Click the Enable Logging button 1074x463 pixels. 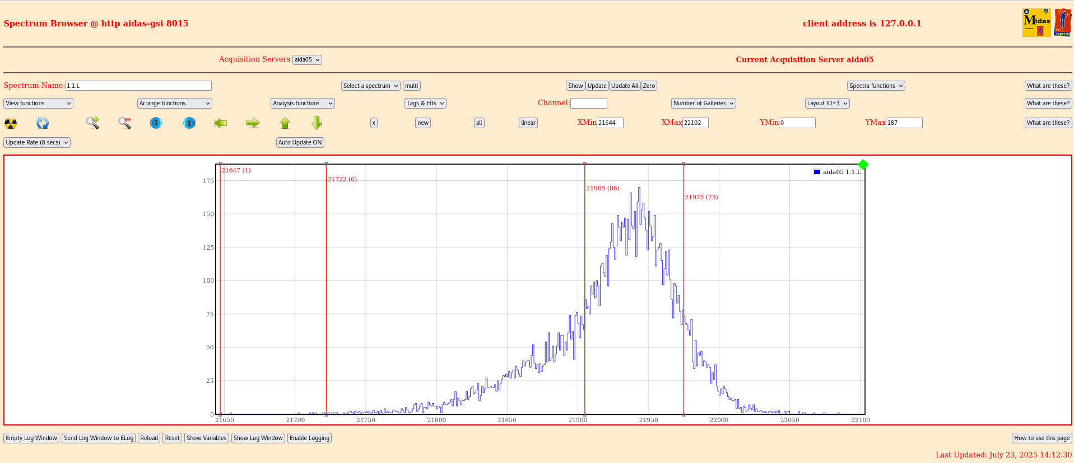point(309,438)
